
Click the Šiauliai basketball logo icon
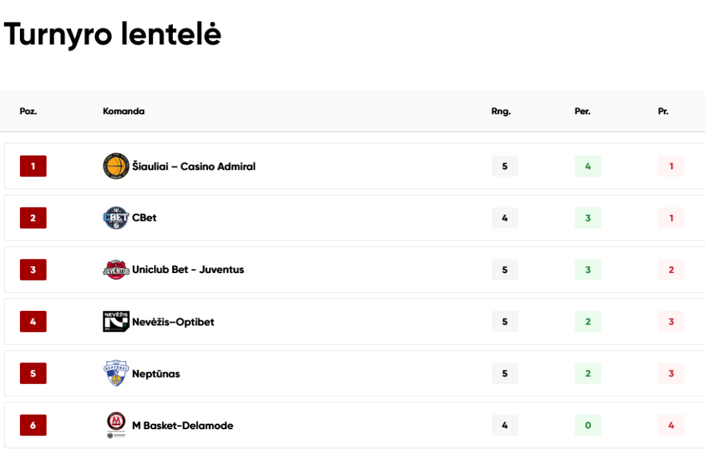[x=116, y=166]
